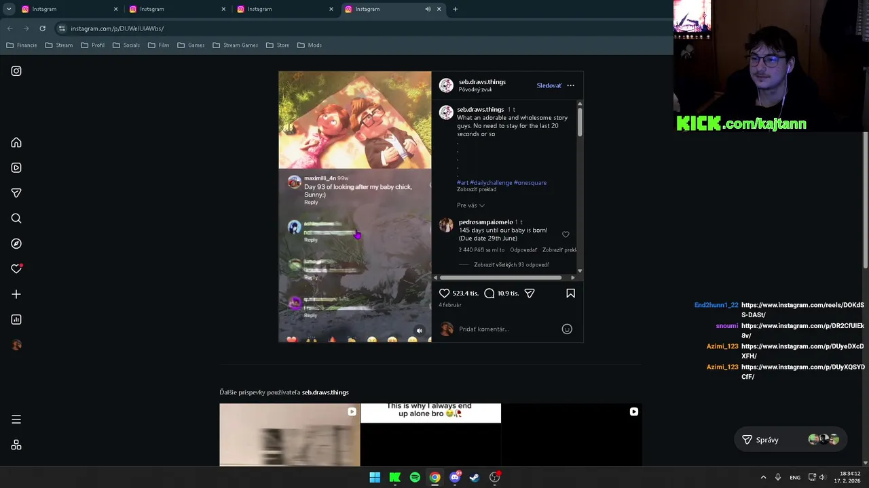
Task: Open seb.draws.things link in 'Ďalšie príspevky'
Action: pos(325,392)
